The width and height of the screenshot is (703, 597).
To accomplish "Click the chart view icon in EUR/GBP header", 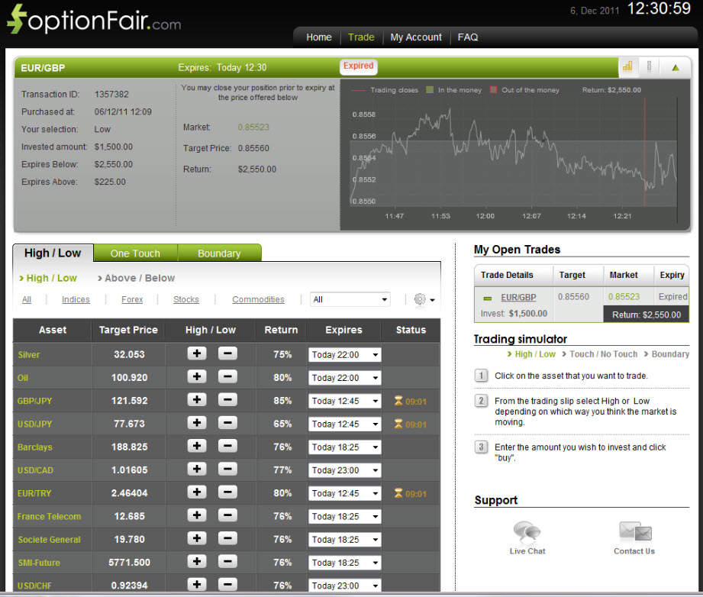I will [627, 66].
